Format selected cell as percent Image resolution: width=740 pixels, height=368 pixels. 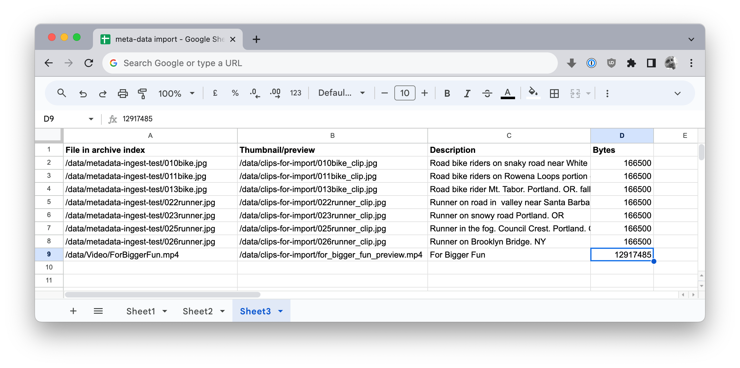(x=235, y=93)
